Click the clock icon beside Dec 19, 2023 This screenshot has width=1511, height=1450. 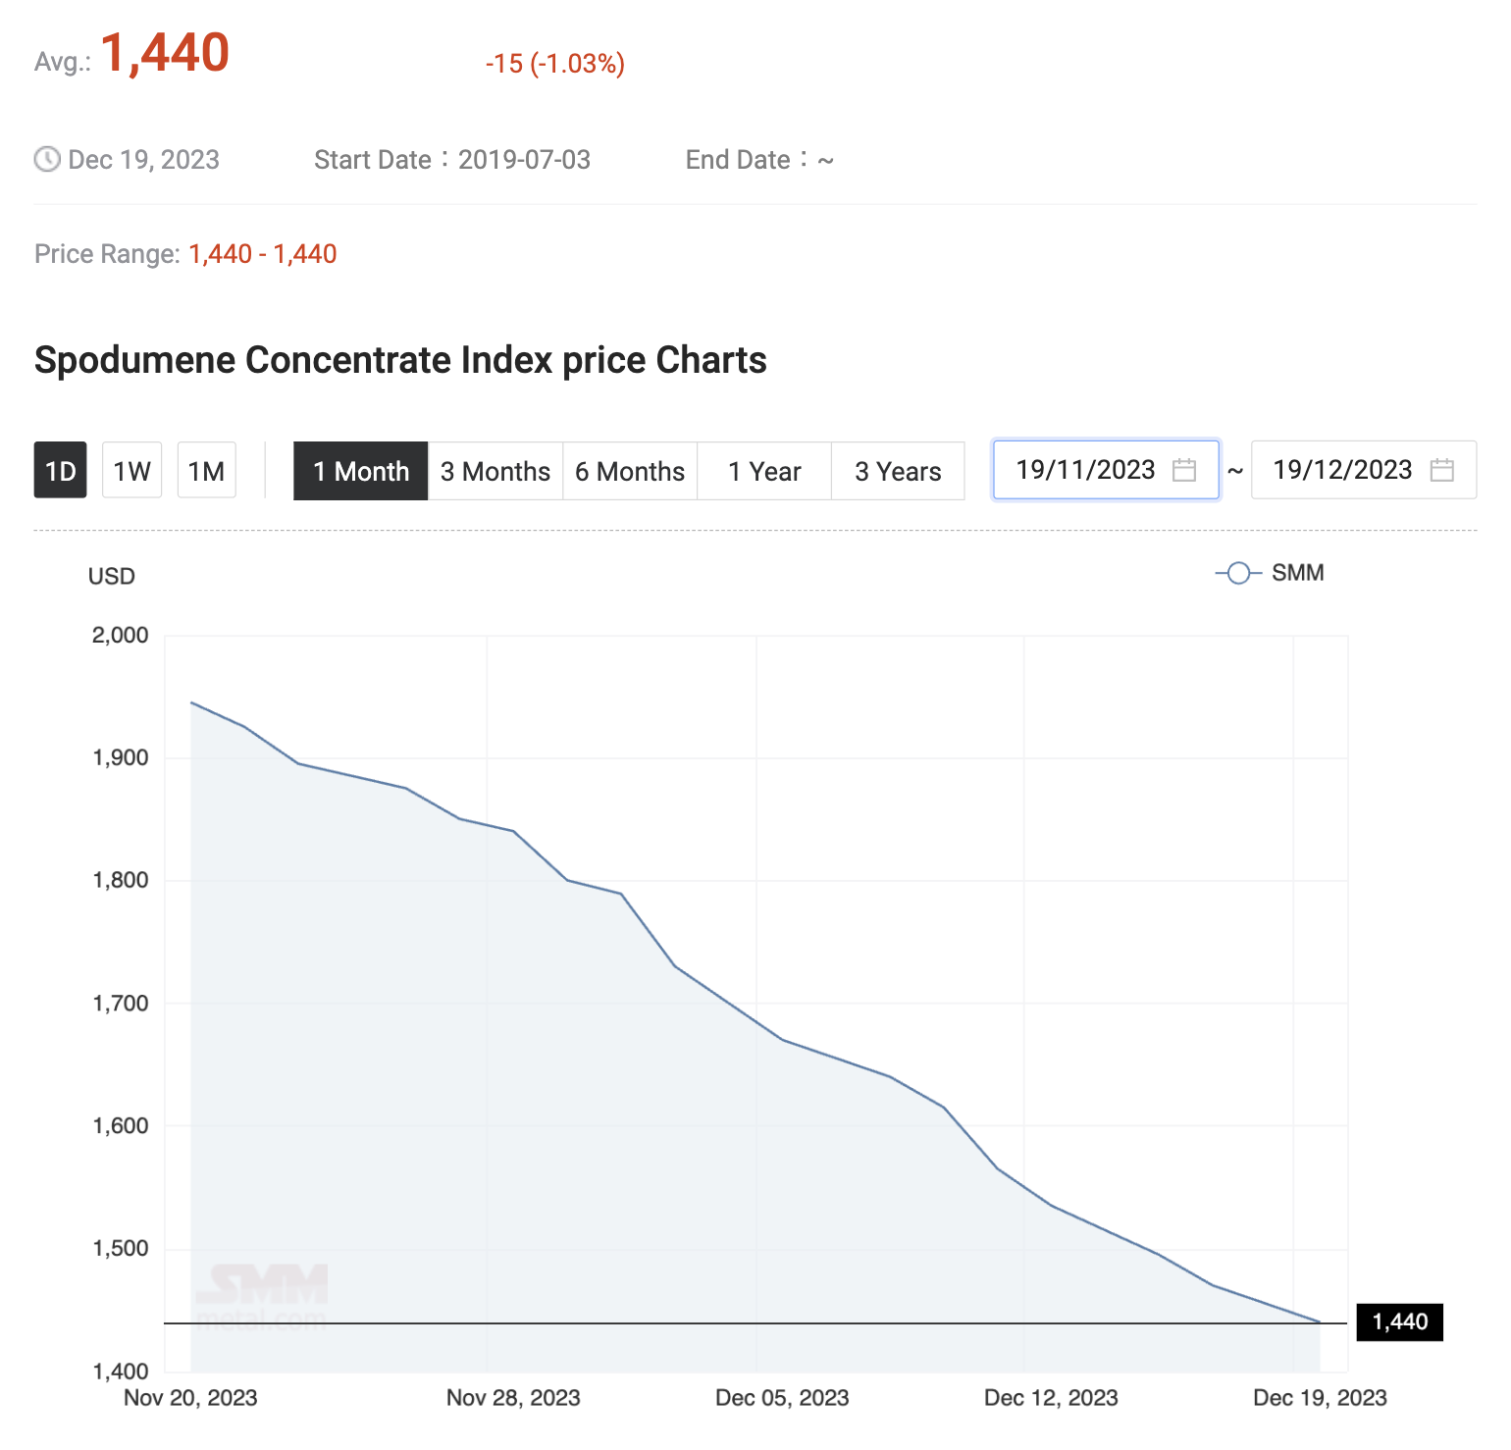tap(47, 159)
